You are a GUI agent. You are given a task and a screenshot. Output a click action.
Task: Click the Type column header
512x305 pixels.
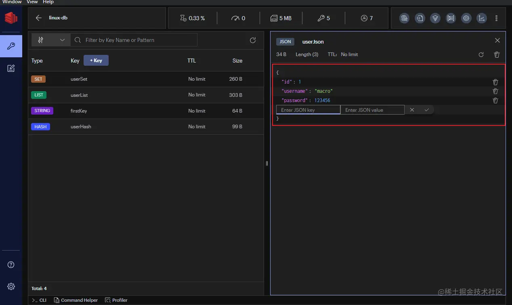click(x=37, y=61)
